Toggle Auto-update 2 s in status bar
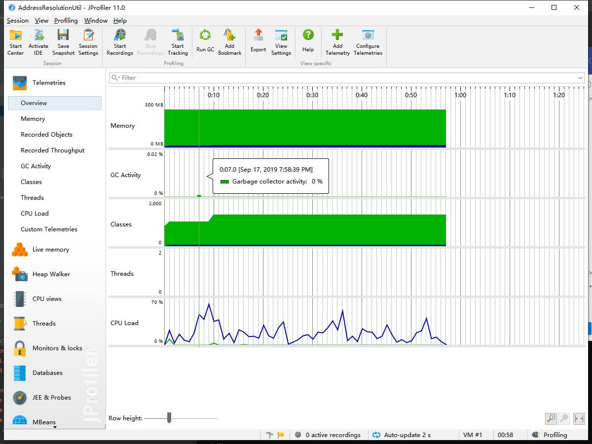The width and height of the screenshot is (592, 444). pyautogui.click(x=401, y=435)
